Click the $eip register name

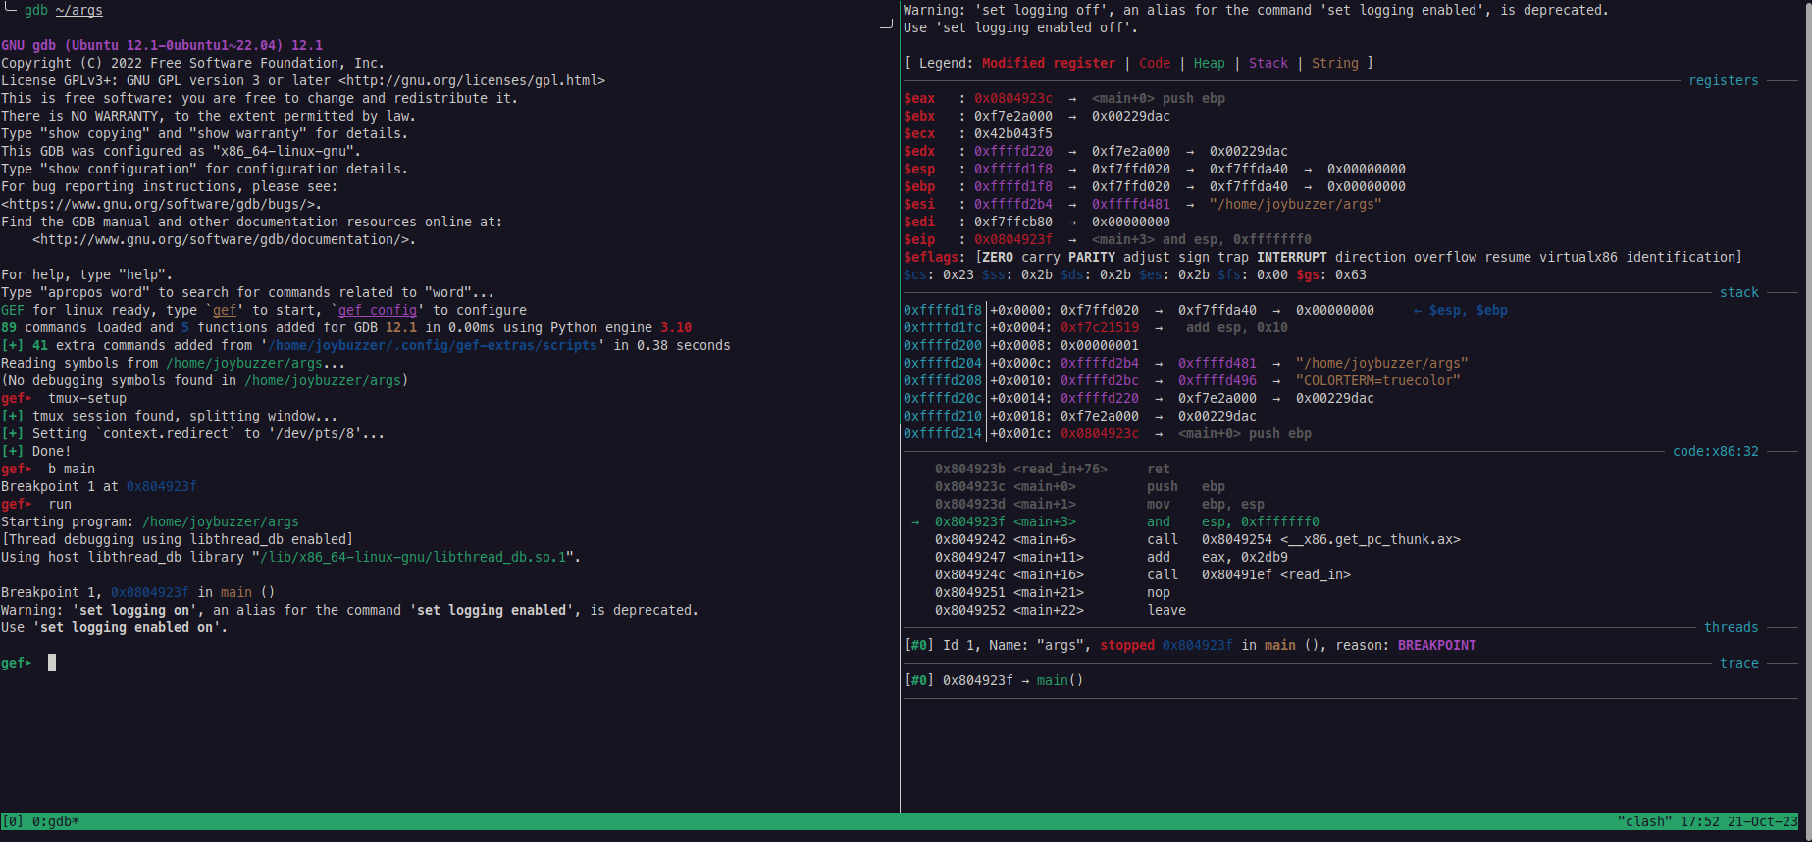coord(919,239)
